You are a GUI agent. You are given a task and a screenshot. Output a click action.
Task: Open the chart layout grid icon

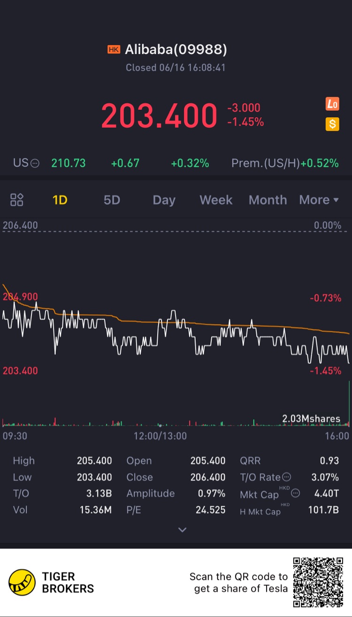pos(17,200)
